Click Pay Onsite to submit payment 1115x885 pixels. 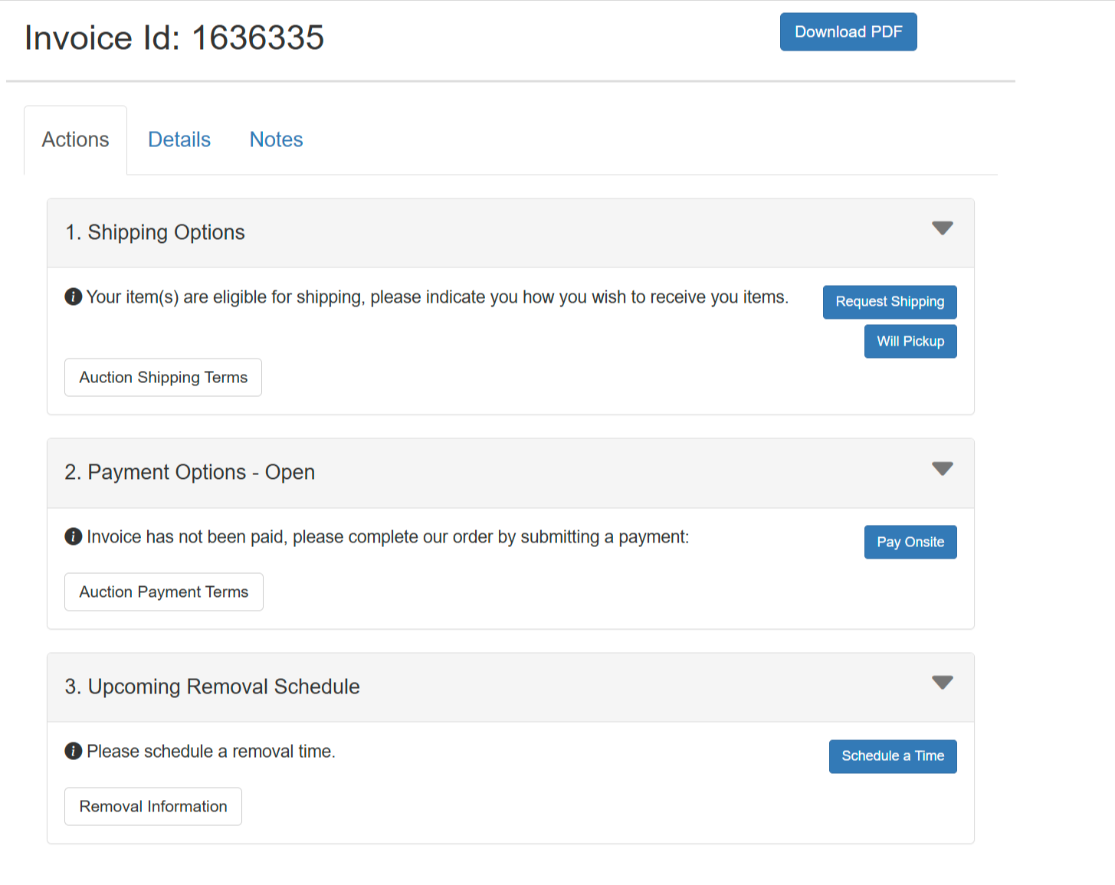[910, 542]
